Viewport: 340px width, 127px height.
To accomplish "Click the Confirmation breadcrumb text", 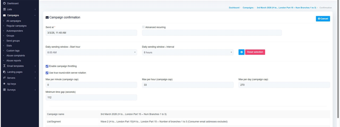I will (x=326, y=8).
